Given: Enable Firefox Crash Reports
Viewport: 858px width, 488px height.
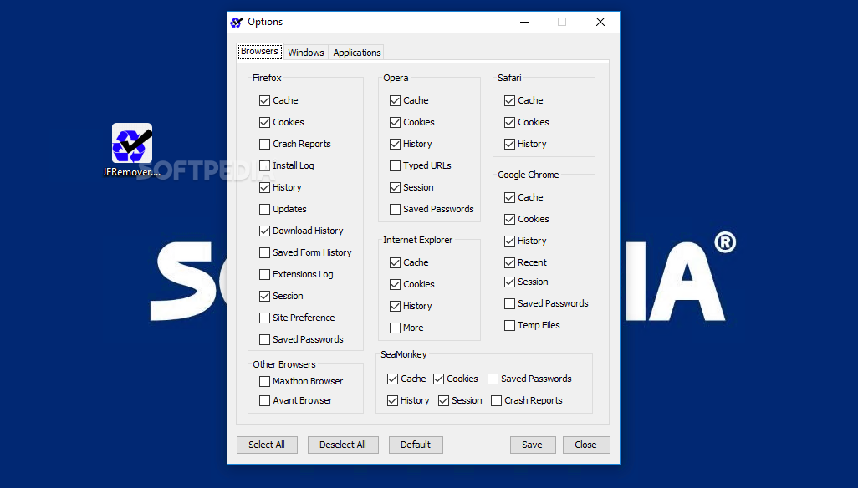Looking at the screenshot, I should pos(264,144).
